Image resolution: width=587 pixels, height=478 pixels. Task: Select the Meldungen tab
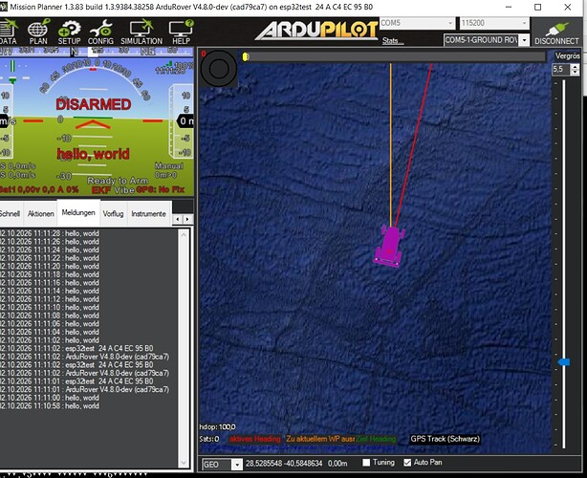78,212
